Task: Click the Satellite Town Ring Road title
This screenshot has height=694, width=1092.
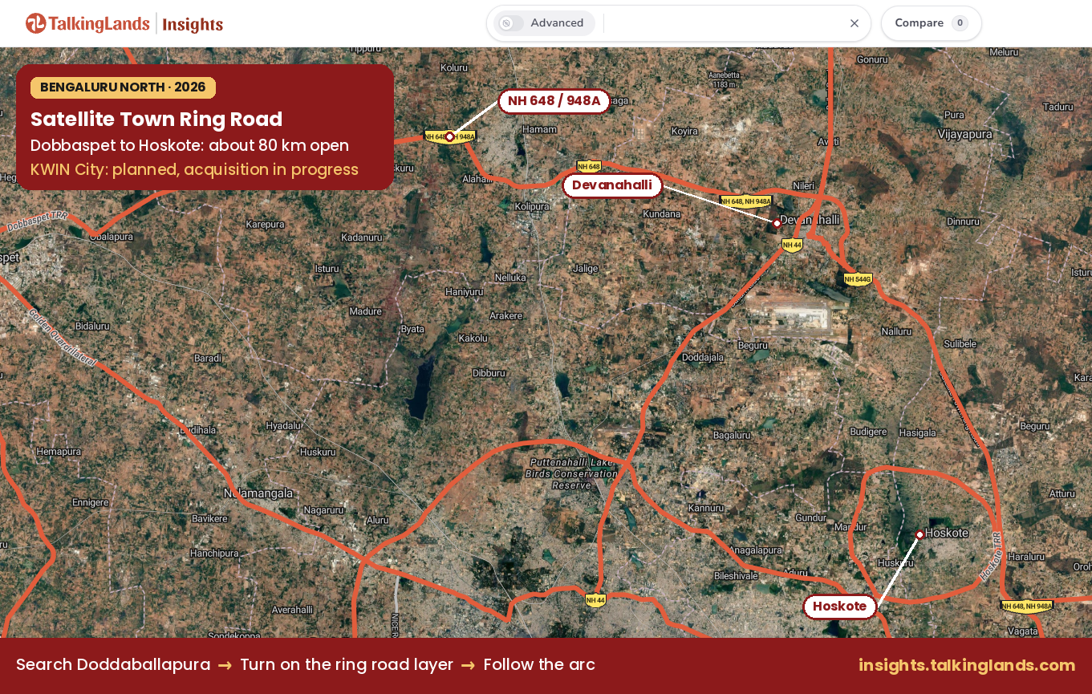Action: pos(156,120)
